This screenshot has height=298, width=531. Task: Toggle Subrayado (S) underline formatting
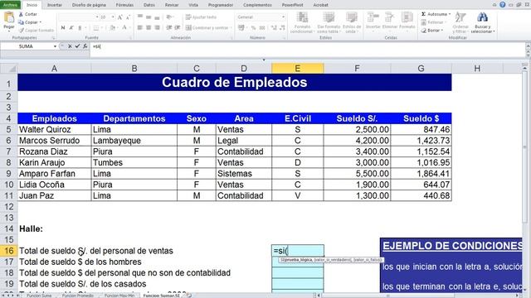(x=80, y=27)
